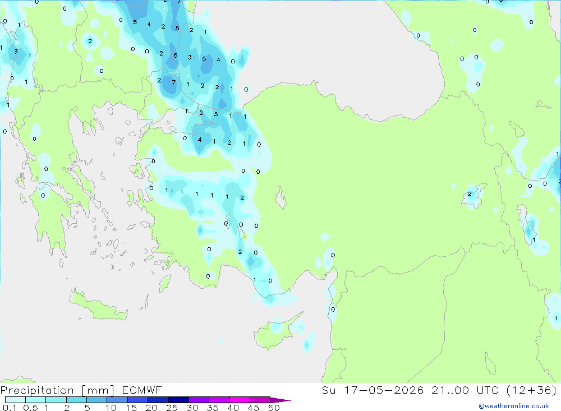Screen dimensions: 561x411
Task: Click the value '6' precipitation marker on map
Action: pos(175,56)
